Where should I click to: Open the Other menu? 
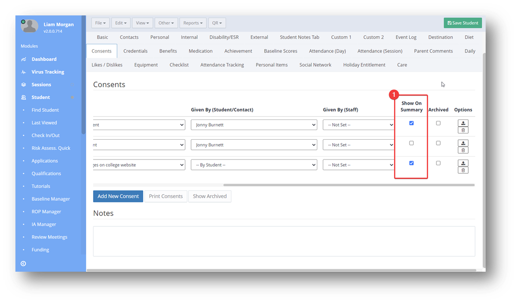pyautogui.click(x=166, y=23)
